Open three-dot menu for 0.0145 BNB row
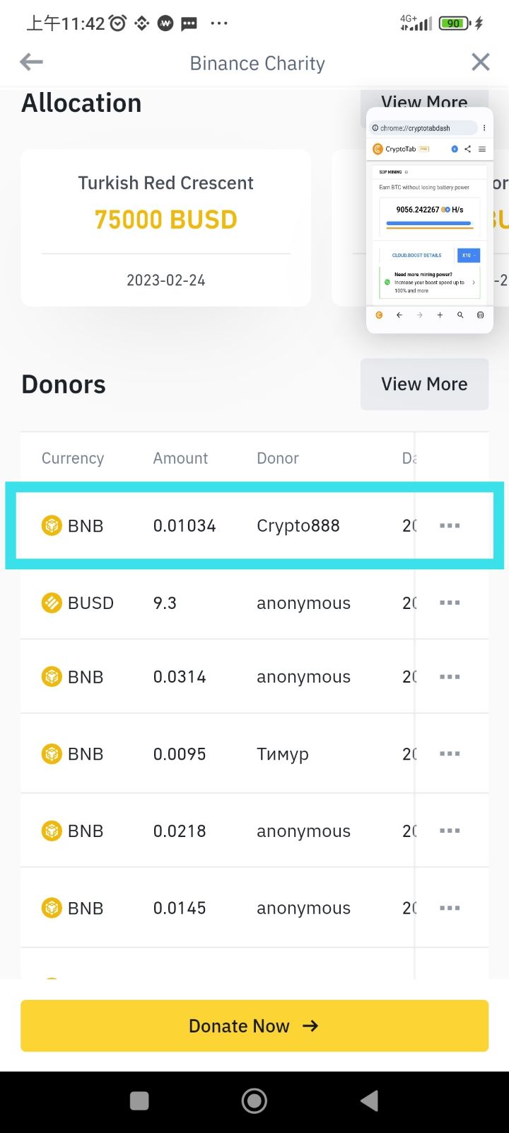 click(450, 908)
